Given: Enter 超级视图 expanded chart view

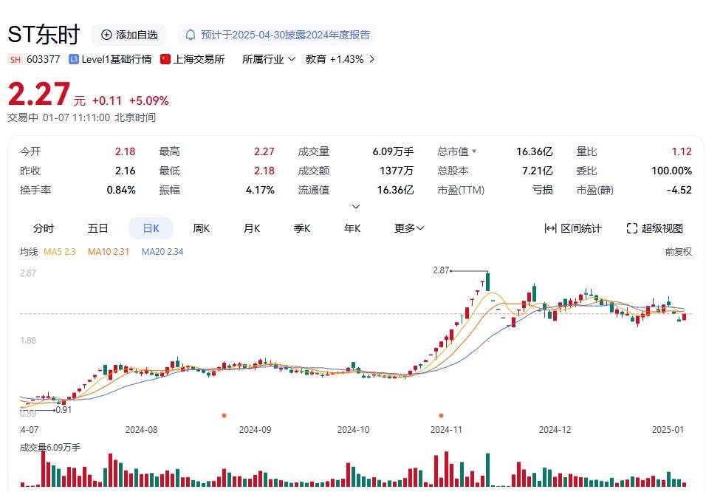Looking at the screenshot, I should [653, 228].
